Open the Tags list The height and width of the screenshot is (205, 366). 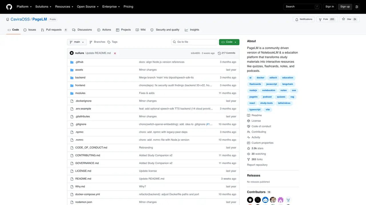(x=112, y=42)
